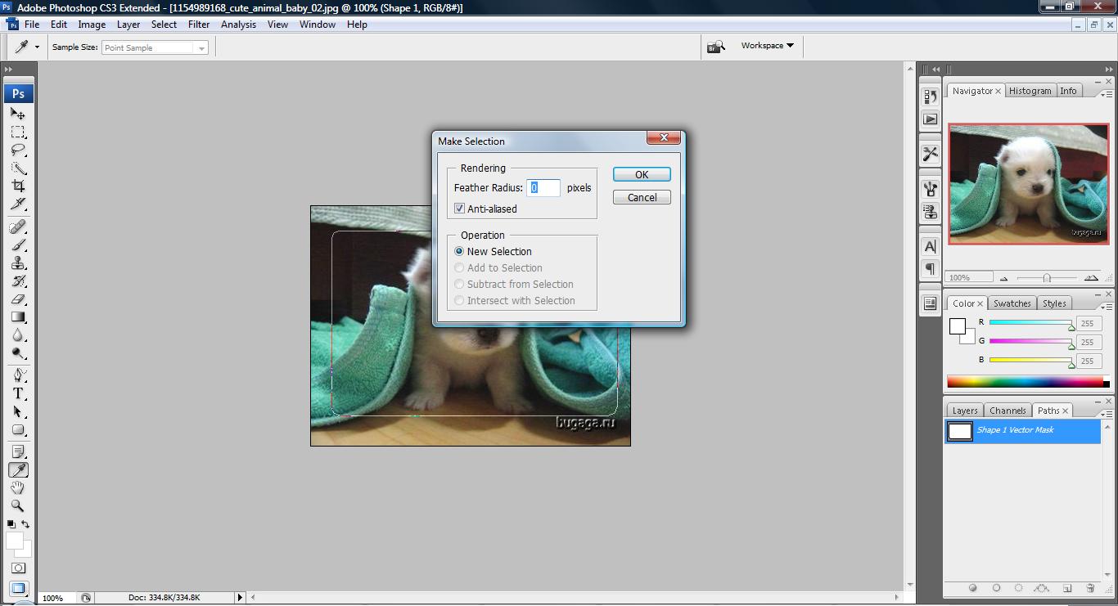This screenshot has height=606, width=1118.
Task: Select the Zoom tool in toolbox
Action: (x=18, y=505)
